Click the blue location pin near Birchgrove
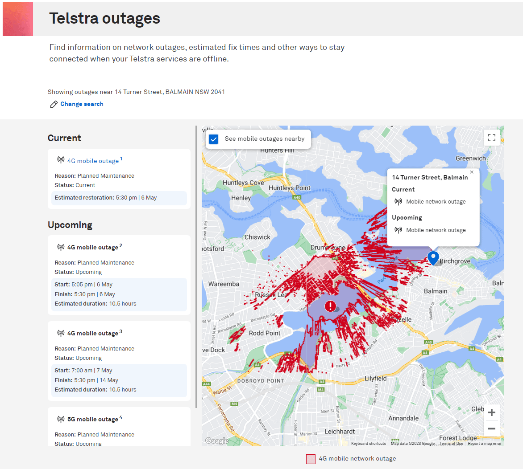Viewport: 523px width, 469px height. (433, 258)
